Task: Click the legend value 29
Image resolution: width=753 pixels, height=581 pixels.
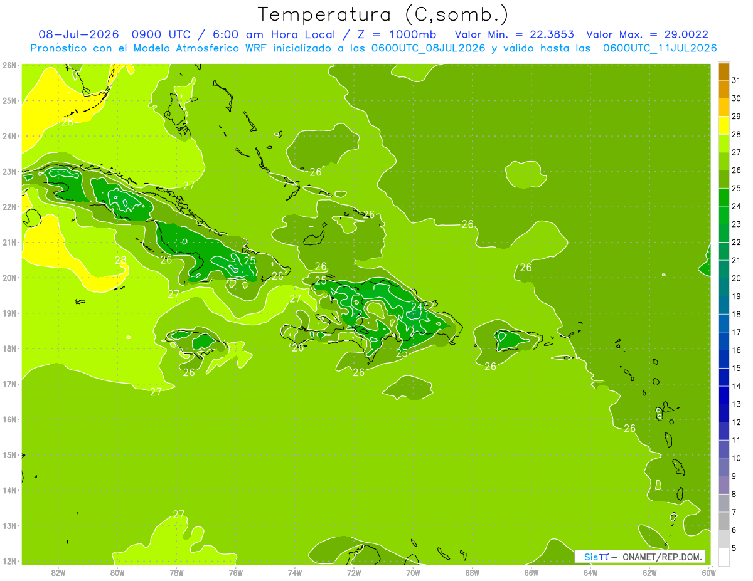Action: [737, 117]
